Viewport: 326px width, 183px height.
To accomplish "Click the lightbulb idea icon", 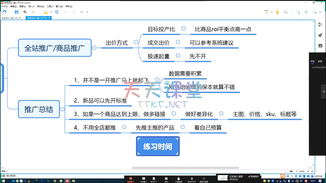I will [x=277, y=12].
